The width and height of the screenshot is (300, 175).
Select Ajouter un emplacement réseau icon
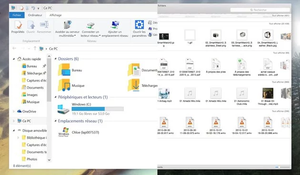[x=115, y=25]
